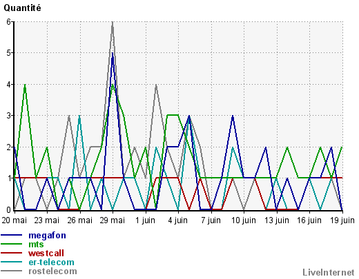Viewport: 359px width, 279px height.
Task: Click the 4 juin date label
Action: coord(178,220)
